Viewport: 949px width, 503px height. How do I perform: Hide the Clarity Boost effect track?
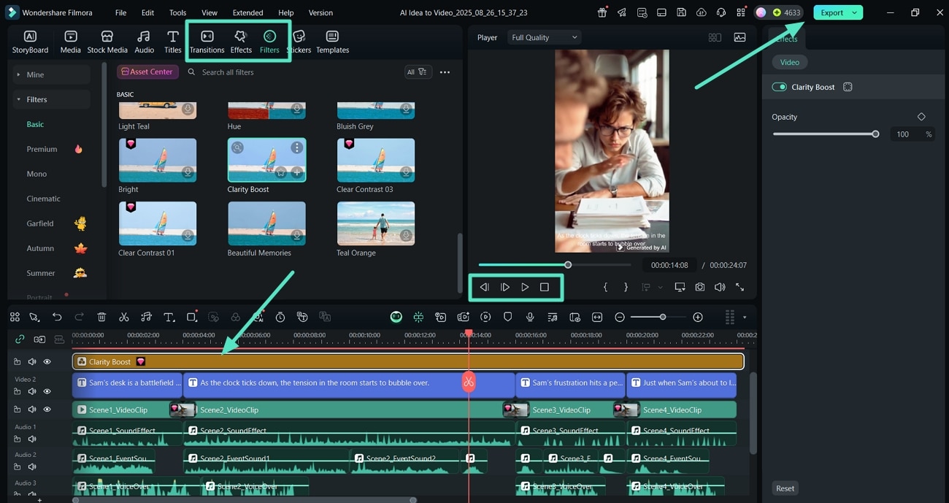tap(47, 361)
